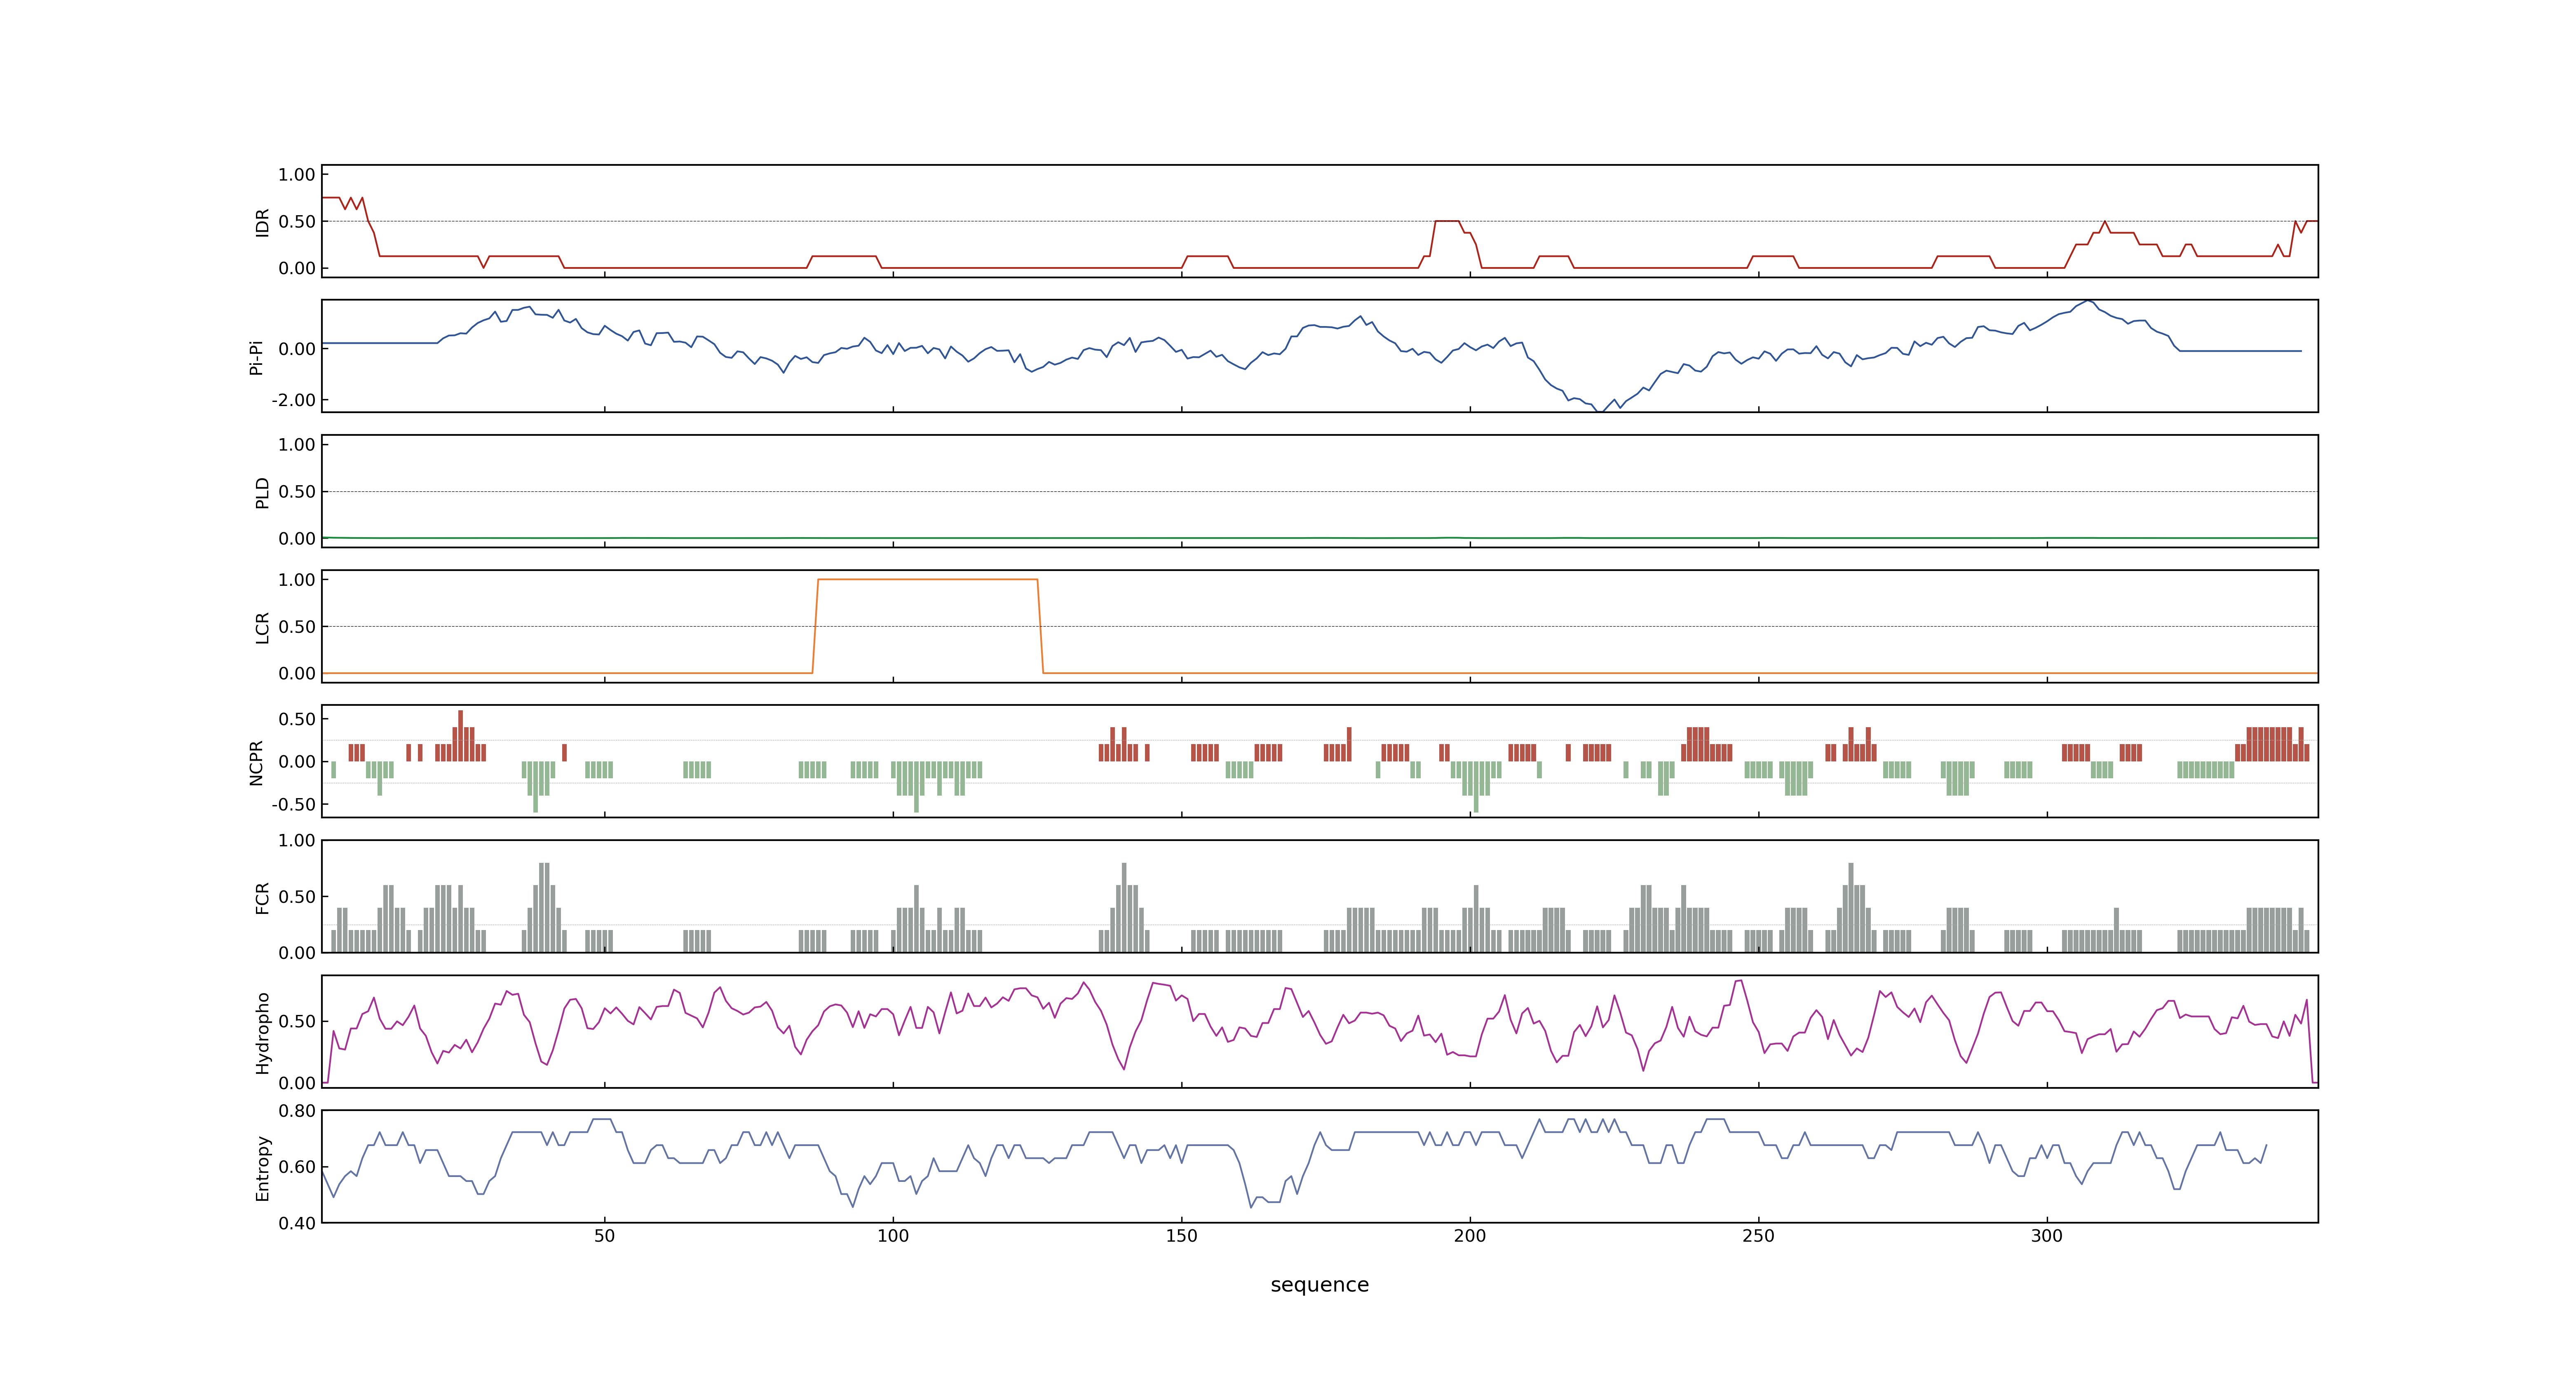The width and height of the screenshot is (2576, 1374).
Task: Click x-axis tick label 100
Action: pyautogui.click(x=893, y=1236)
